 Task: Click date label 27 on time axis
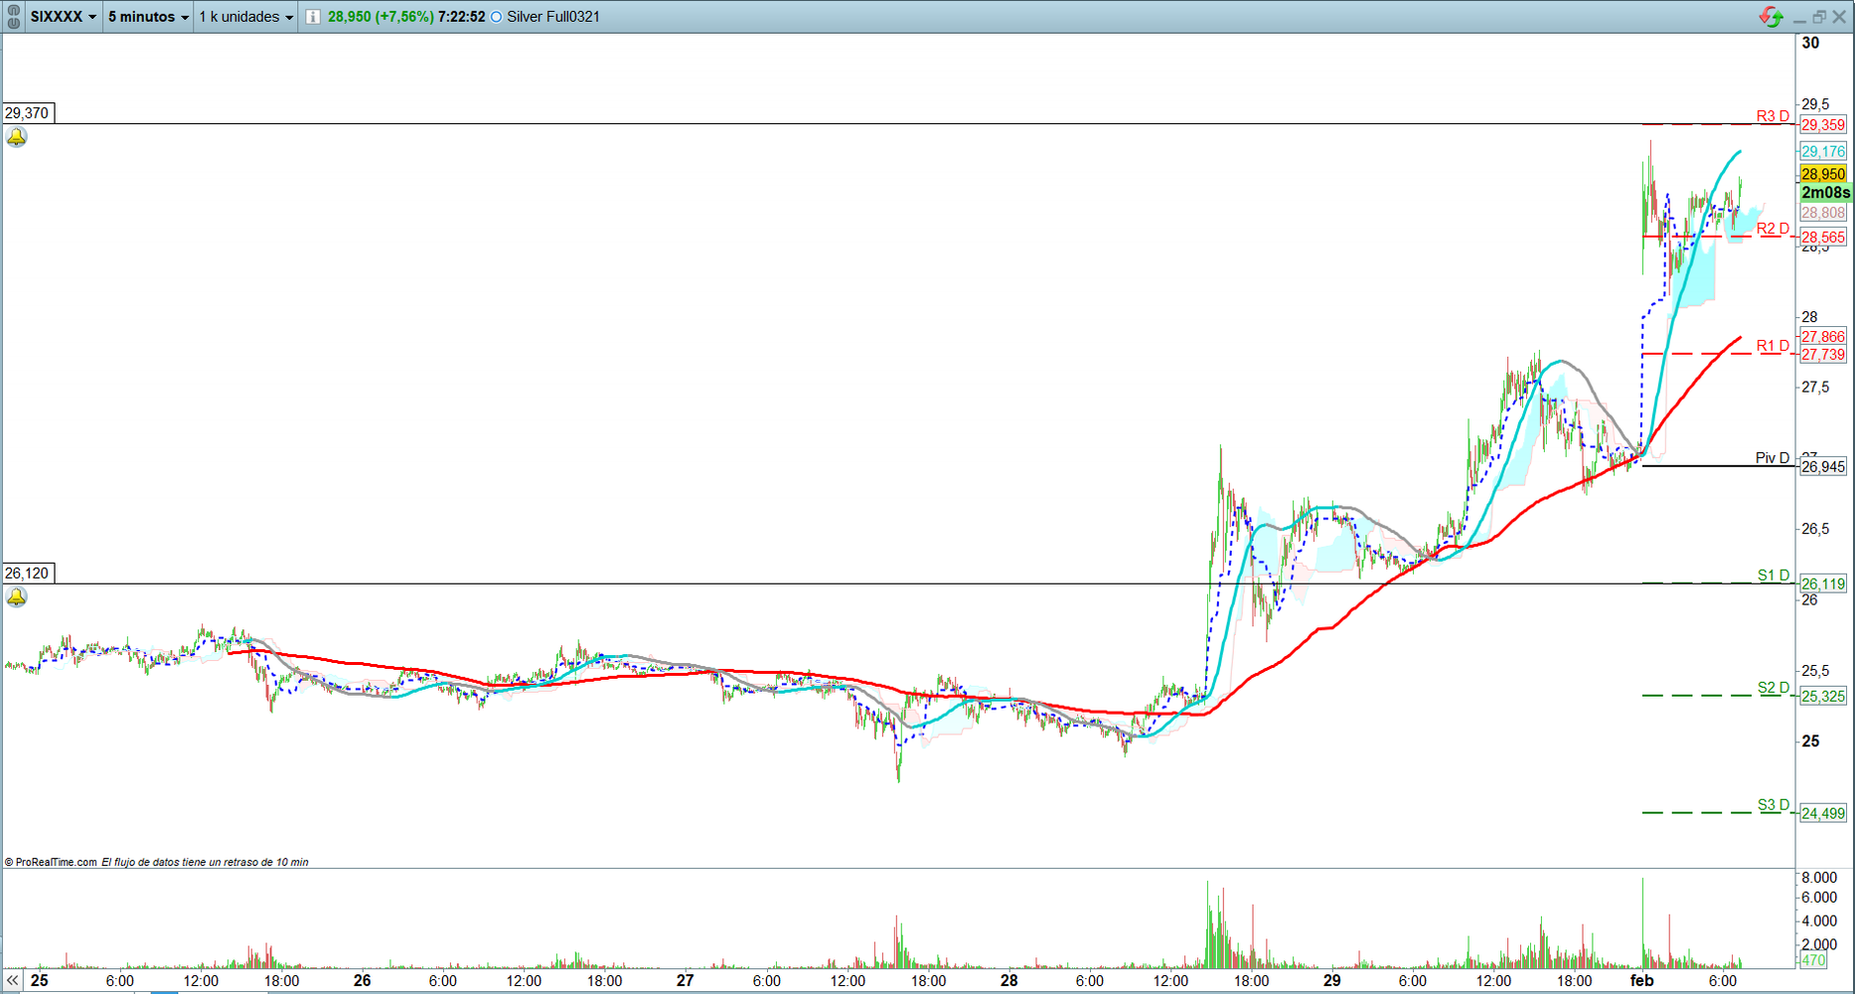tap(686, 981)
